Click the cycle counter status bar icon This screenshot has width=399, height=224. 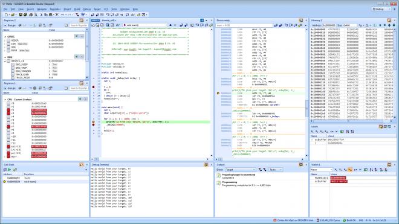pos(318,220)
